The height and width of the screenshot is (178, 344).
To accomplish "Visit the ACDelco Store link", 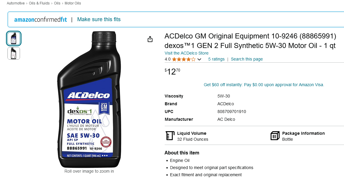I will pyautogui.click(x=186, y=53).
